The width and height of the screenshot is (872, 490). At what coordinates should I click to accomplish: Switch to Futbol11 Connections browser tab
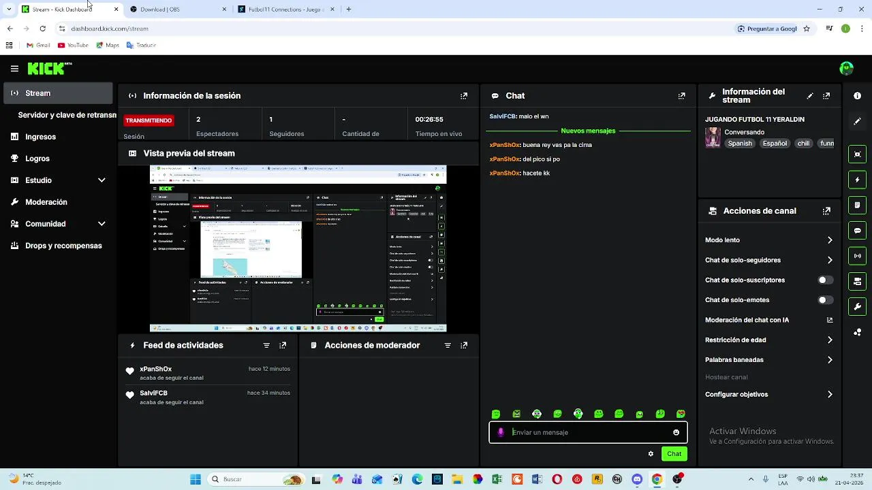pos(286,10)
